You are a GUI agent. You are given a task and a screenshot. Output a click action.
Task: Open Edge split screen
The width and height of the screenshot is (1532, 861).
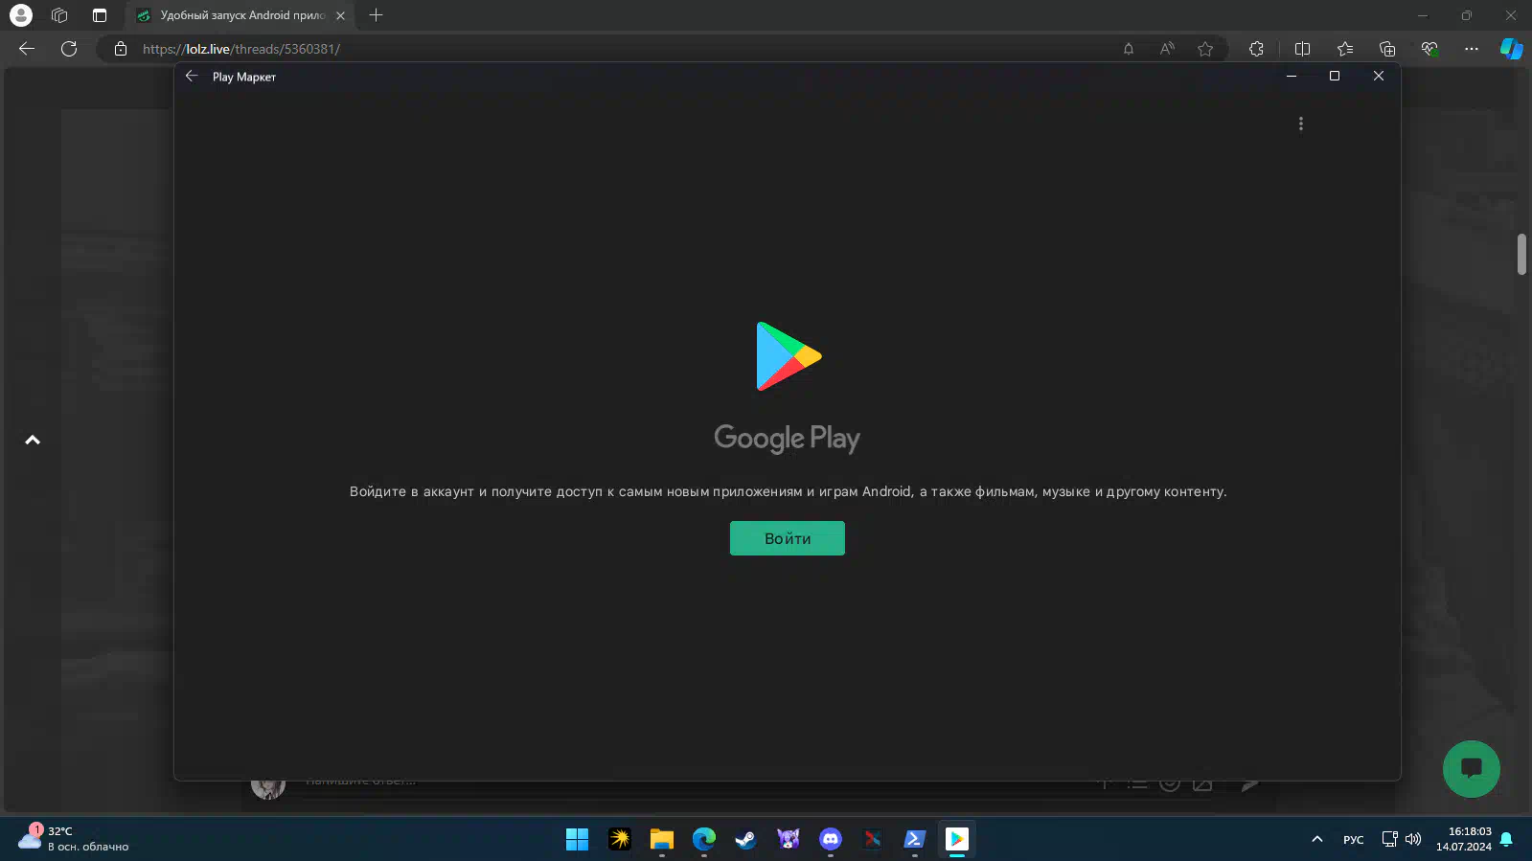click(x=1302, y=49)
